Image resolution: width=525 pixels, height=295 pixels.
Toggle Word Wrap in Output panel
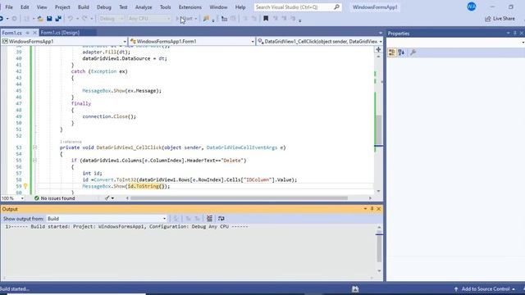click(221, 219)
